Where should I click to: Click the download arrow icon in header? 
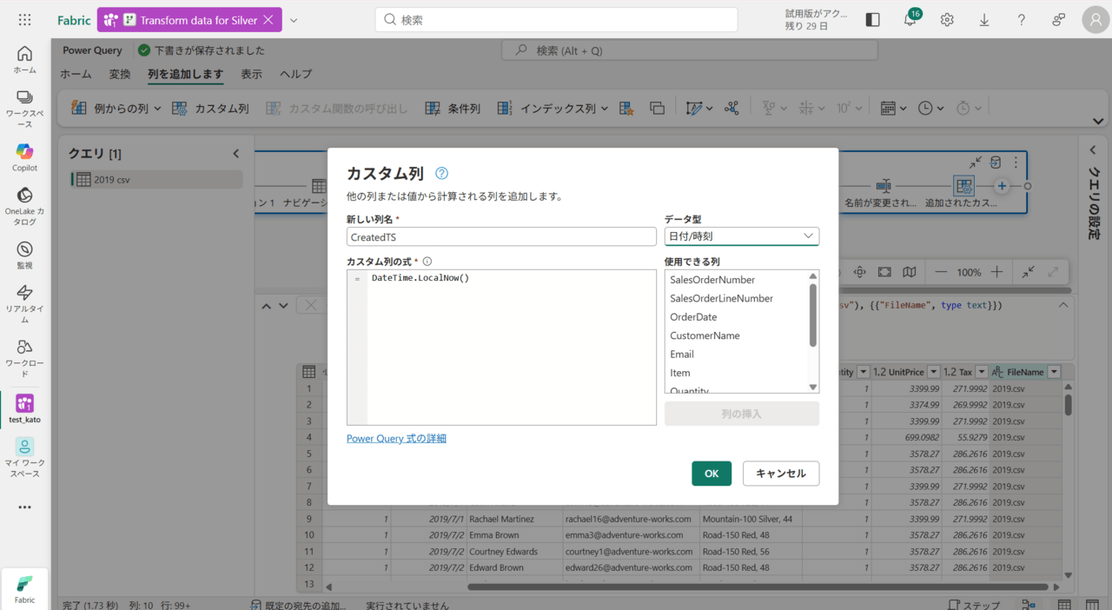984,20
